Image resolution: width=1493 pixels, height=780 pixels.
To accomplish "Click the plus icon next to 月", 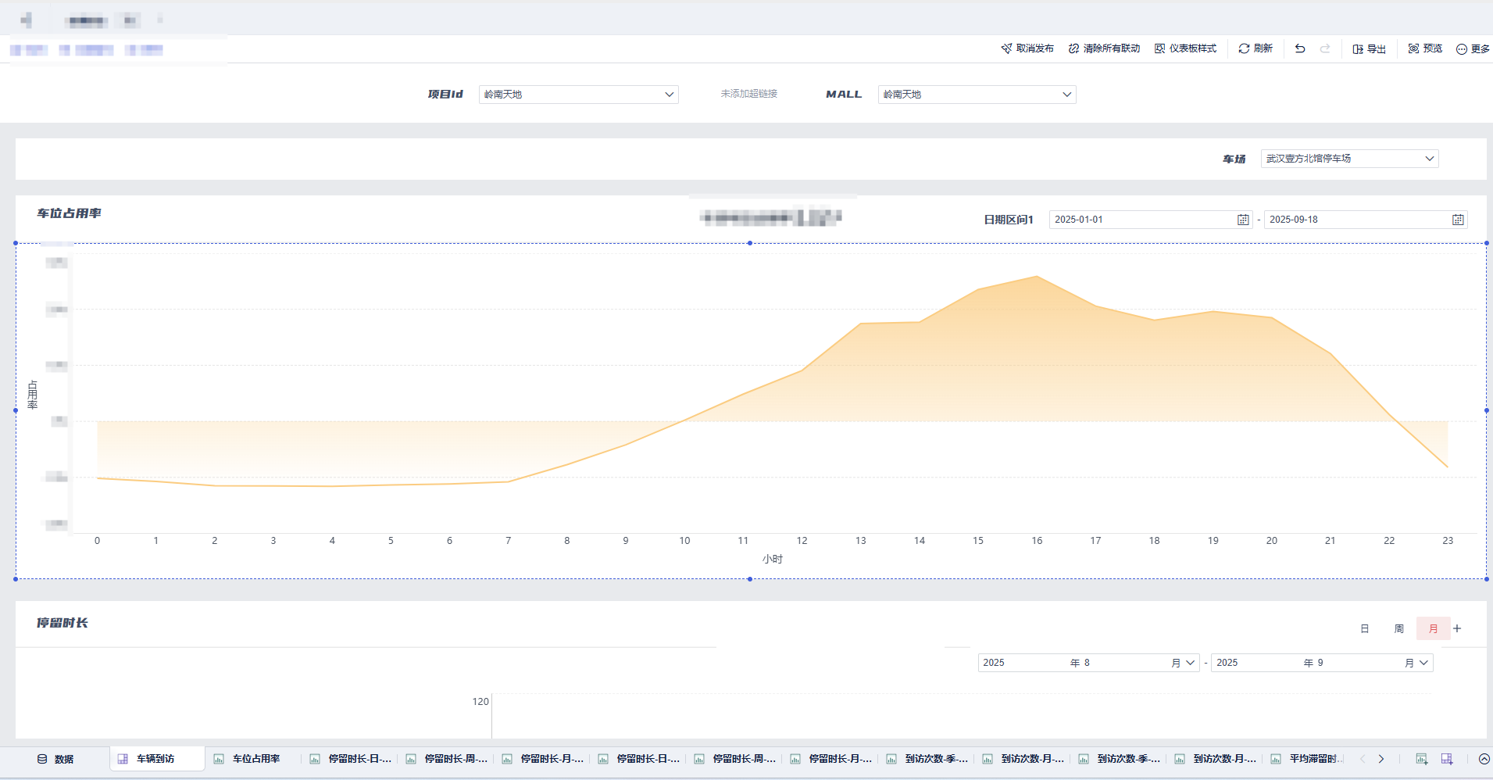I will pos(1457,628).
